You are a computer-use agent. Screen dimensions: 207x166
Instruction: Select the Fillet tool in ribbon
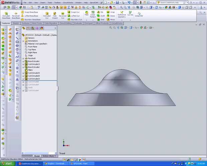tap(86, 13)
